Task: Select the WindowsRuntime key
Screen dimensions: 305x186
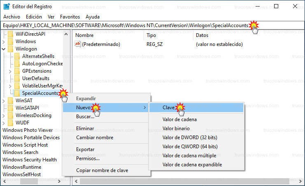Action: click(22, 167)
